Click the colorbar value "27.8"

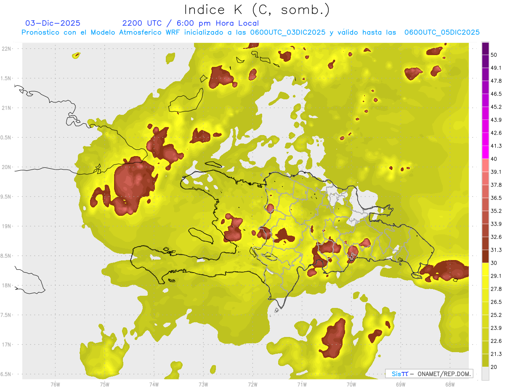496,289
